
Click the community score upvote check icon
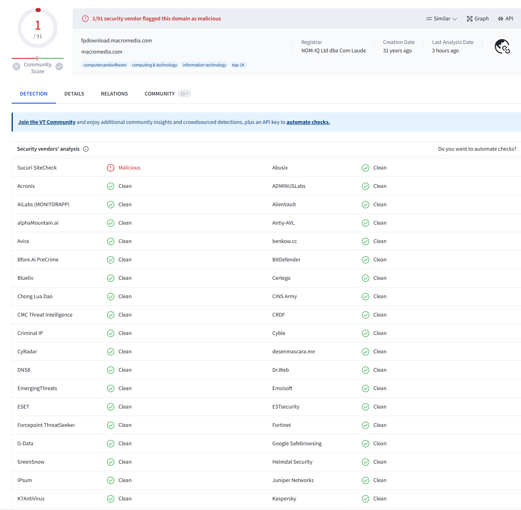tap(59, 66)
